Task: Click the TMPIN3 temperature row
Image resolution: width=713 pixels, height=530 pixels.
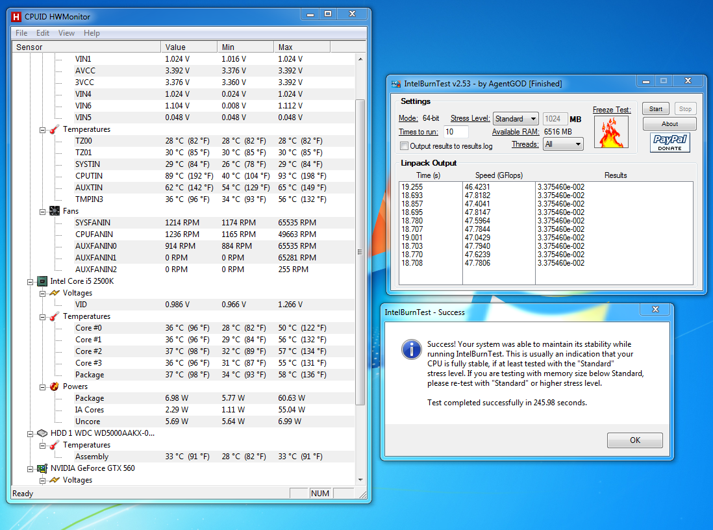Action: coord(214,199)
